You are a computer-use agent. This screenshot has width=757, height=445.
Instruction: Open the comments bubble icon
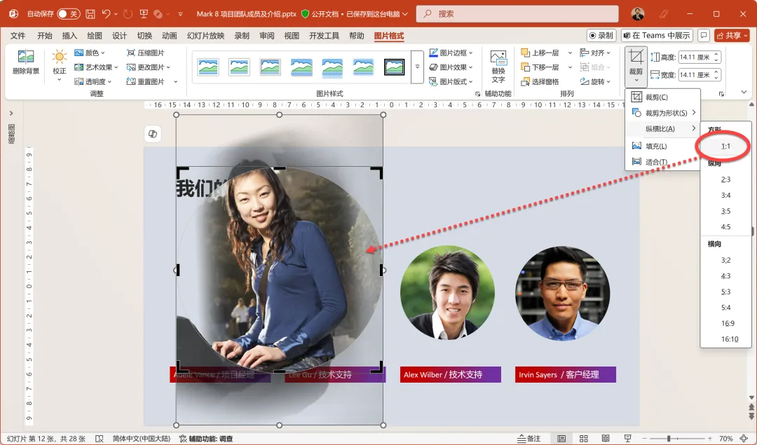point(704,35)
